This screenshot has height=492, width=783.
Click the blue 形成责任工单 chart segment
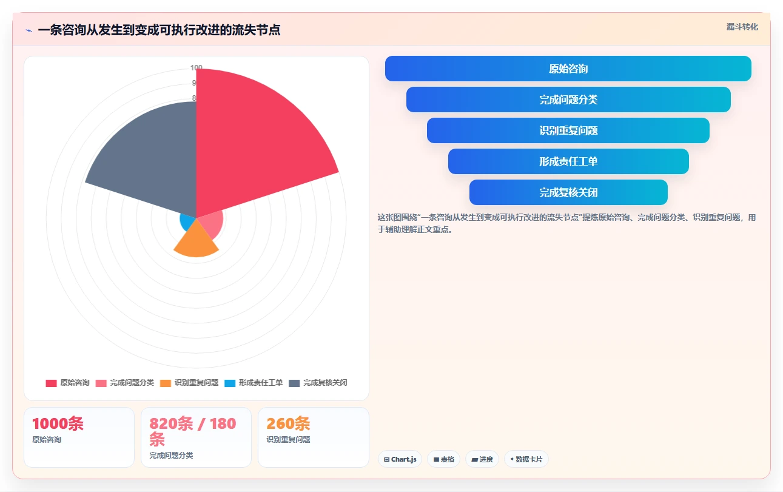click(187, 222)
